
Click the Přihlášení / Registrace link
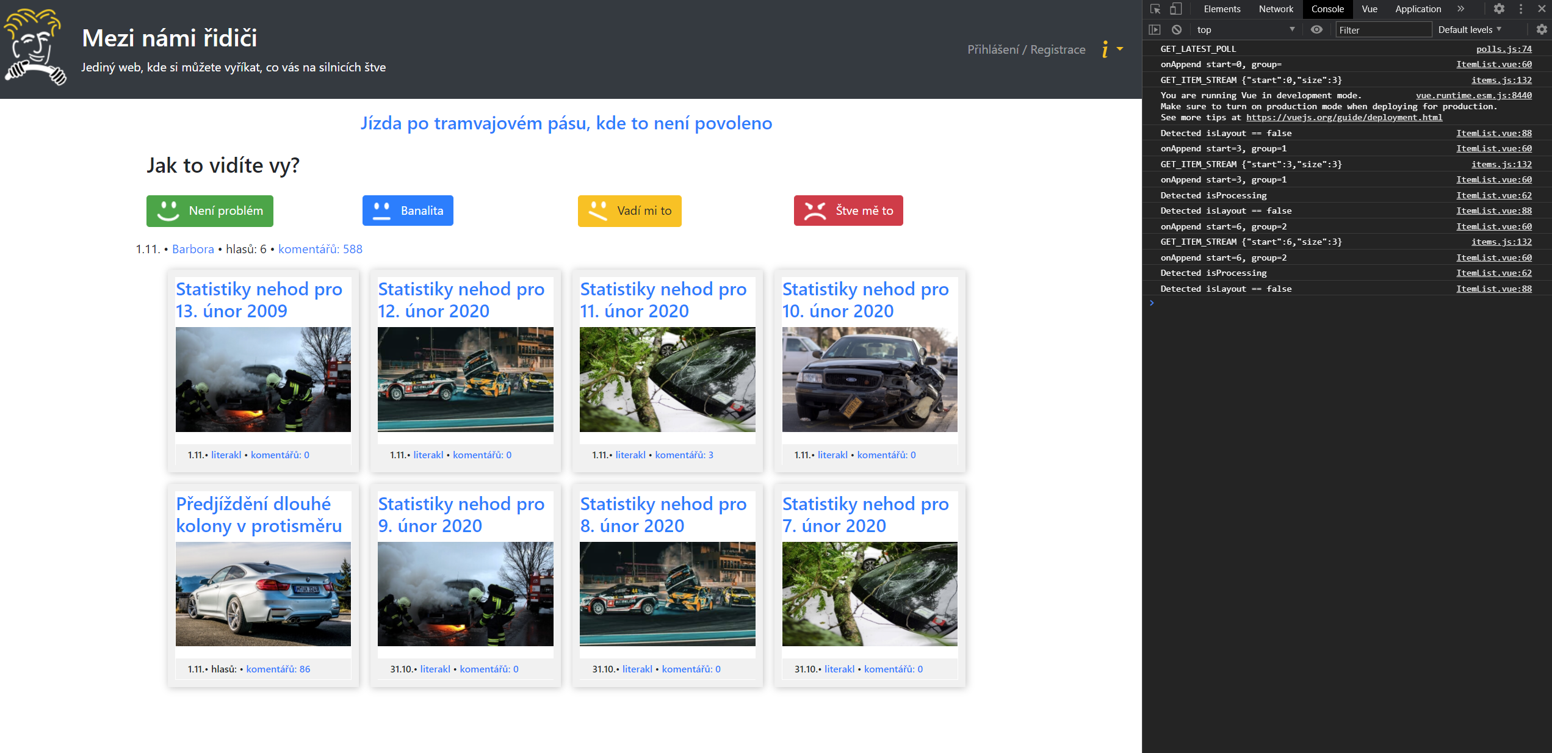click(1026, 49)
